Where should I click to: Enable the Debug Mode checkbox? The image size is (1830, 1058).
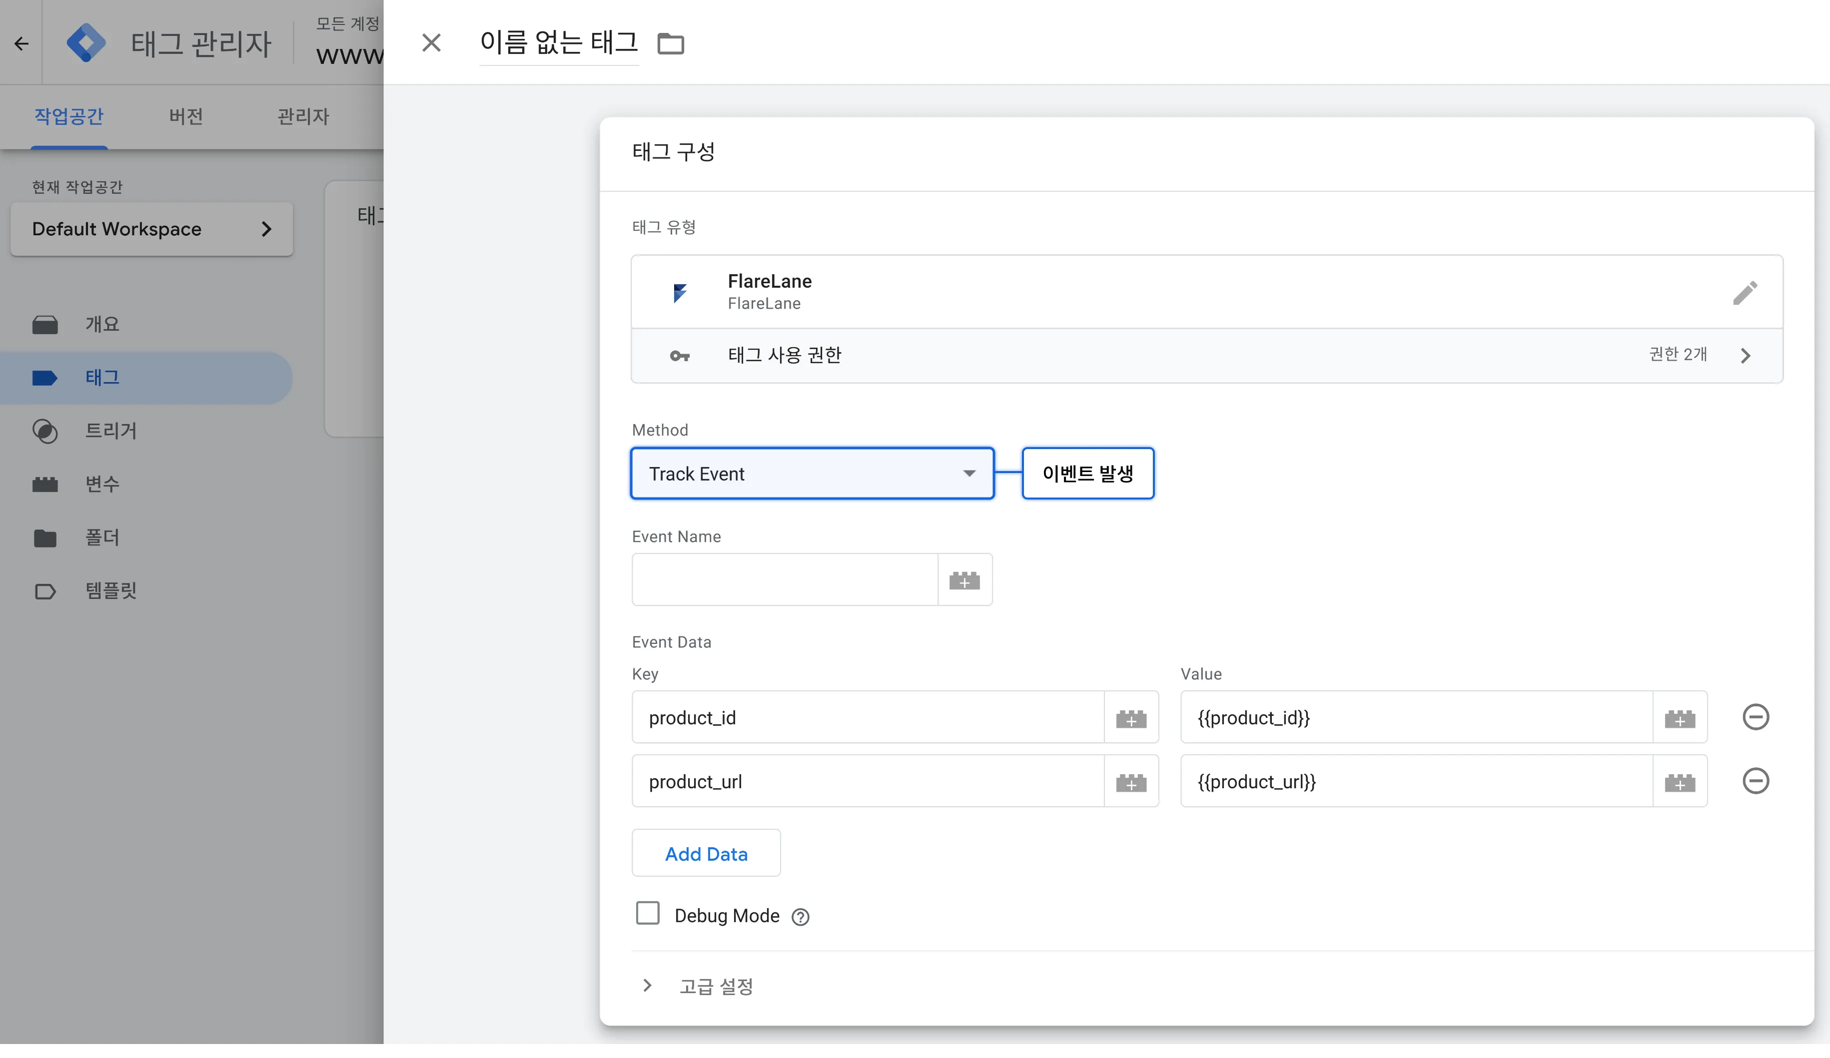pos(647,914)
